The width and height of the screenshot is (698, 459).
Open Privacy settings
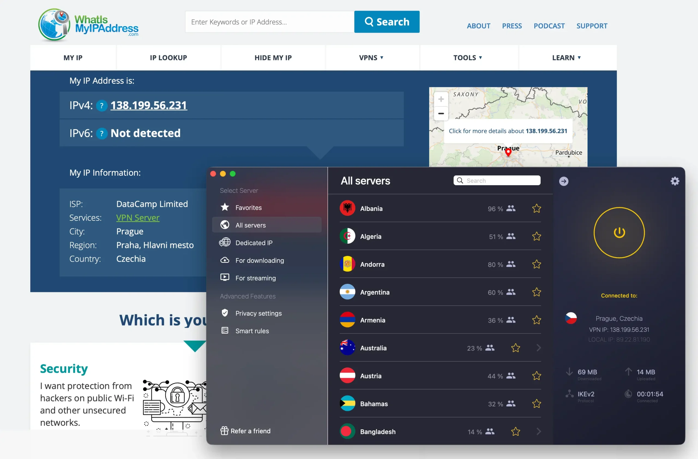[258, 313]
